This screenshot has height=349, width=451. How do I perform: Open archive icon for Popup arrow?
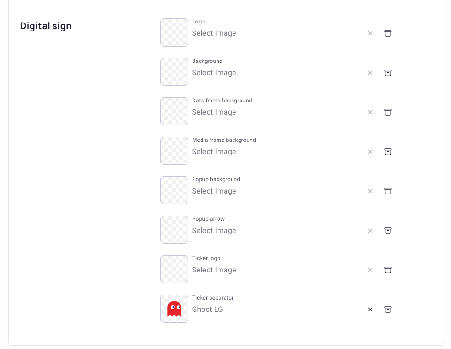tap(388, 231)
